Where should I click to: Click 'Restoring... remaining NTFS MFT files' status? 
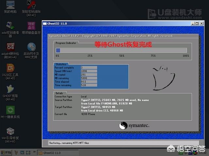69,143
